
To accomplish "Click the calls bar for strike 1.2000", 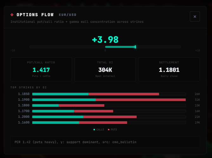I will coord(58,117).
